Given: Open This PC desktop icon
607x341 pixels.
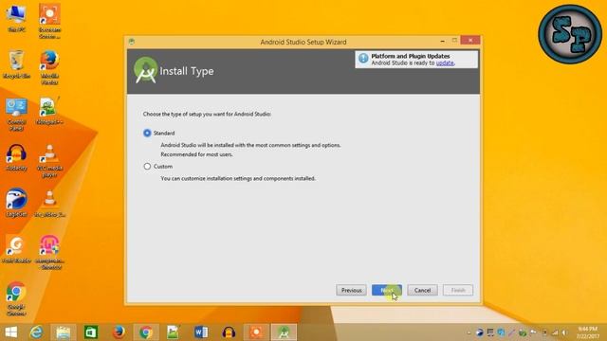Looking at the screenshot, I should coord(16,18).
